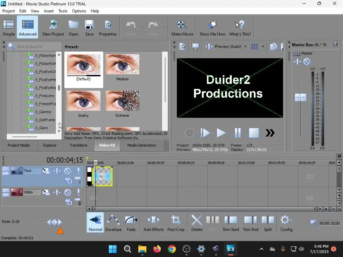Open the Insert menu

[x=49, y=11]
